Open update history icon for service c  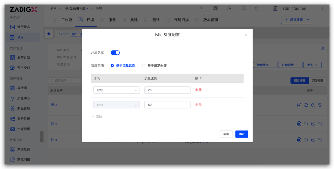point(320,140)
